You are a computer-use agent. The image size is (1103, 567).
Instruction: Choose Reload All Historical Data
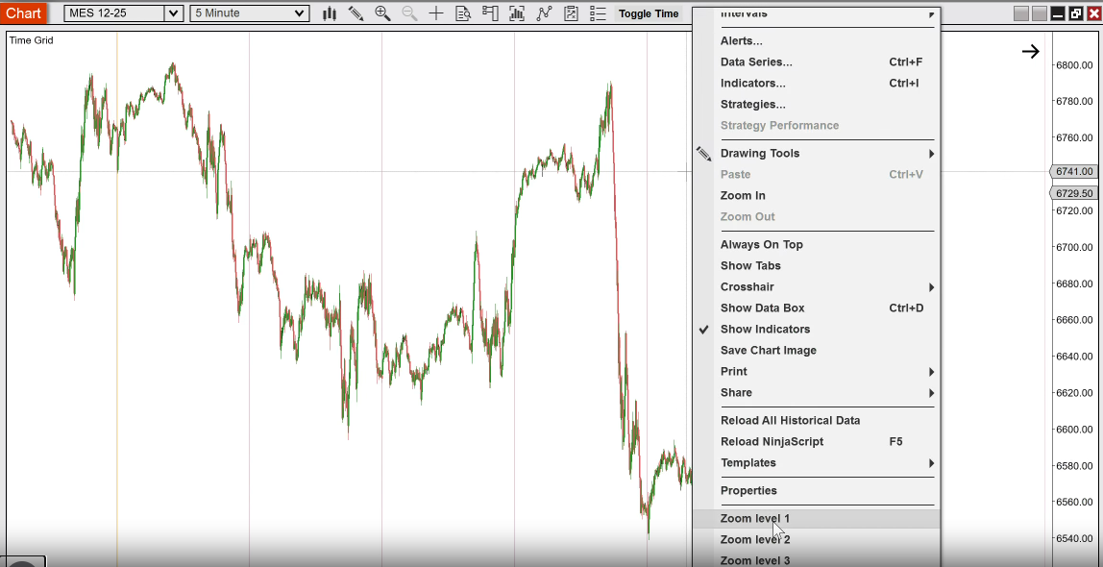pyautogui.click(x=816, y=421)
